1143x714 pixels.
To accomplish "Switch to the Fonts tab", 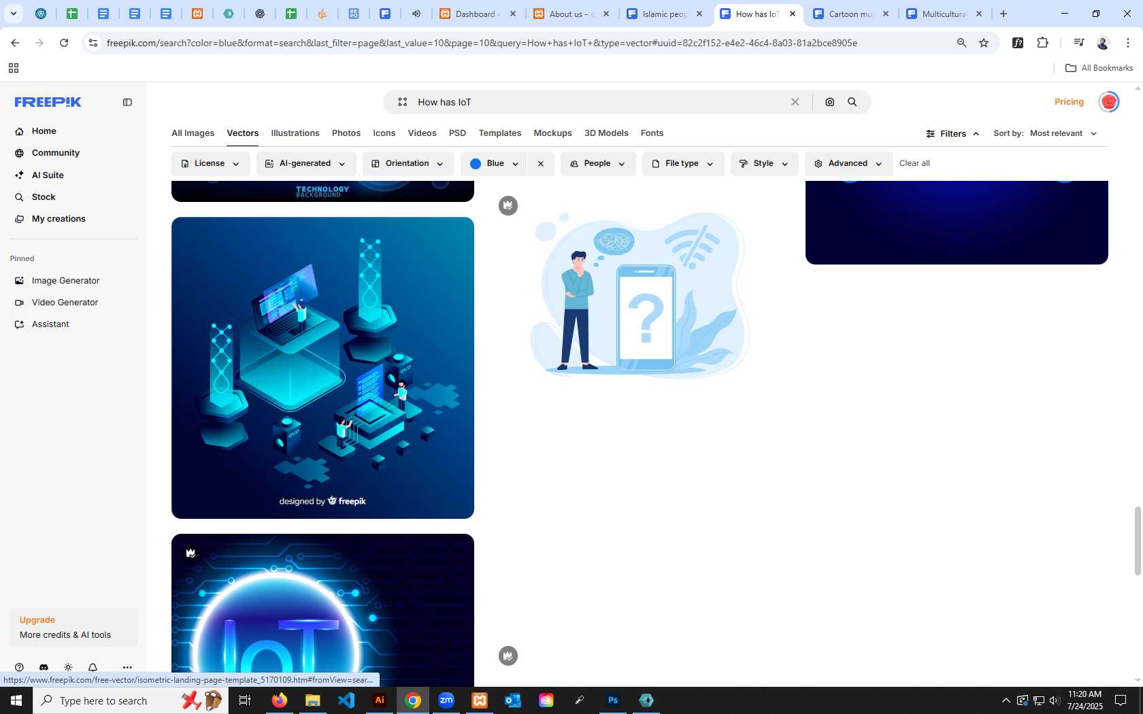I will [x=652, y=133].
